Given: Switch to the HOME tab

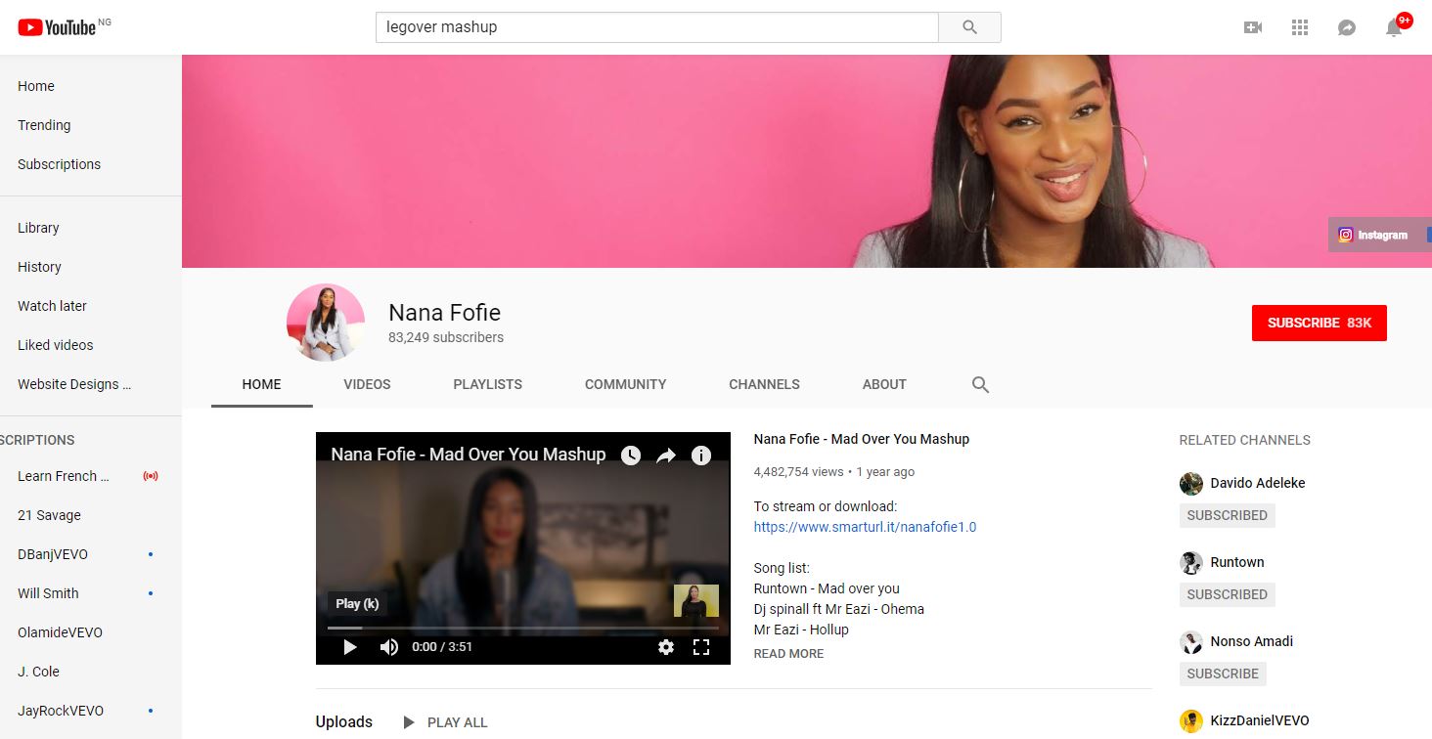Looking at the screenshot, I should 262,384.
